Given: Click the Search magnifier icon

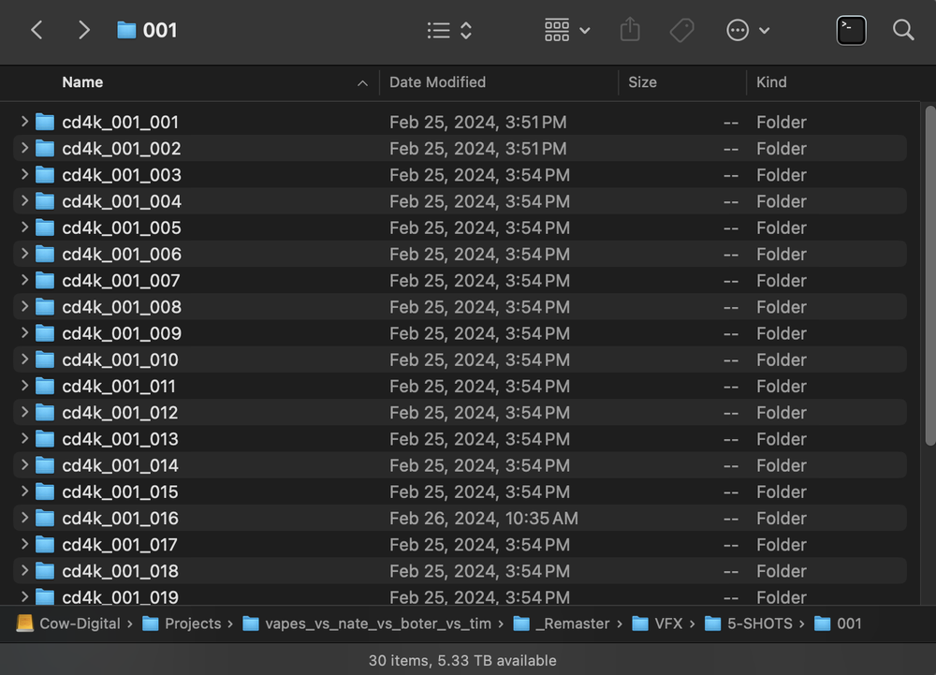Looking at the screenshot, I should (x=902, y=30).
